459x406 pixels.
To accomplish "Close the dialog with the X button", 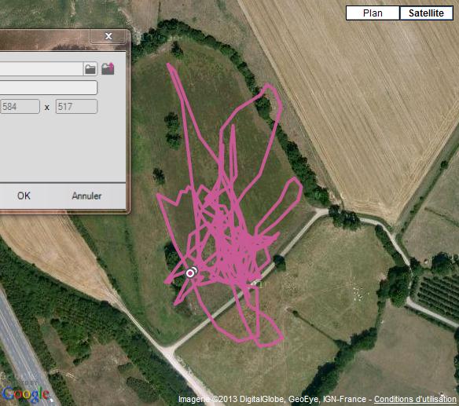I will click(x=108, y=36).
